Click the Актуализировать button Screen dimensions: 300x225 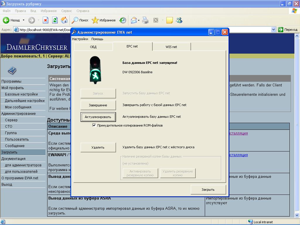click(x=98, y=117)
